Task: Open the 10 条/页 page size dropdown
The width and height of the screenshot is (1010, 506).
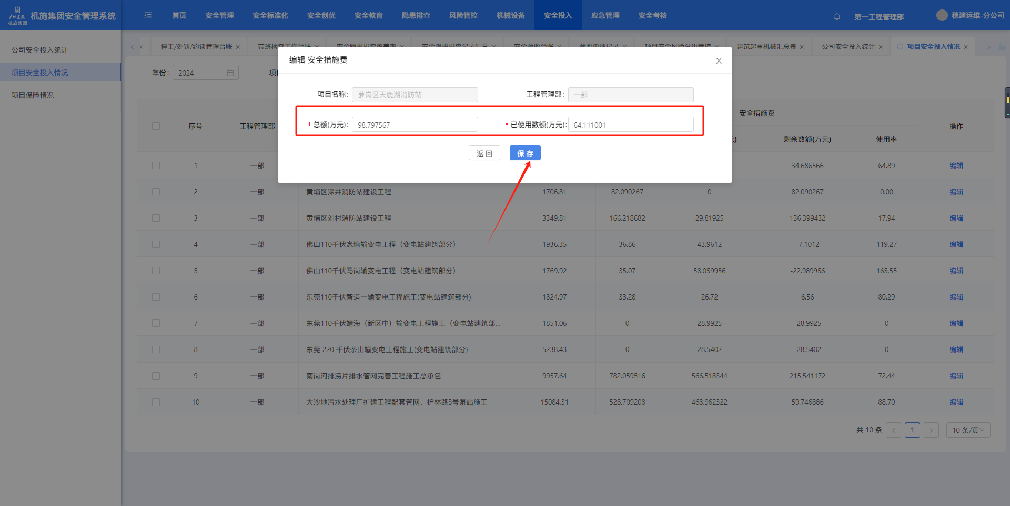Action: 968,430
